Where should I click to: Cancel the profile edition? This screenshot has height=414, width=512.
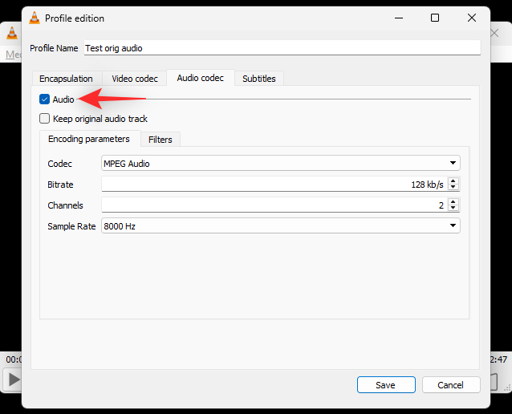coord(451,385)
